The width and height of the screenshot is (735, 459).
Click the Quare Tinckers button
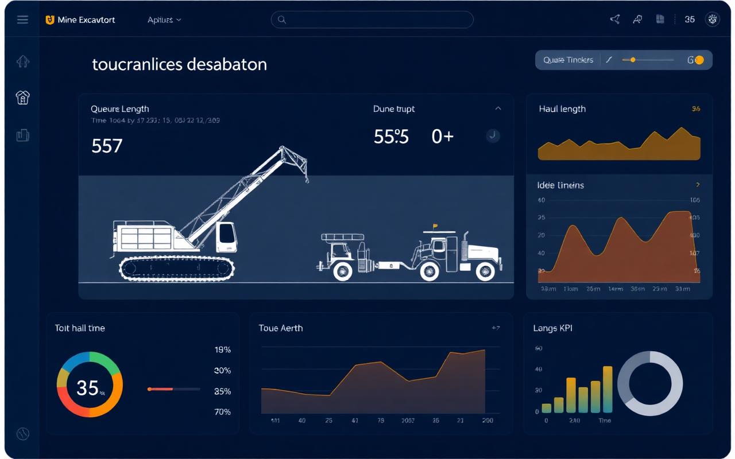coord(567,60)
